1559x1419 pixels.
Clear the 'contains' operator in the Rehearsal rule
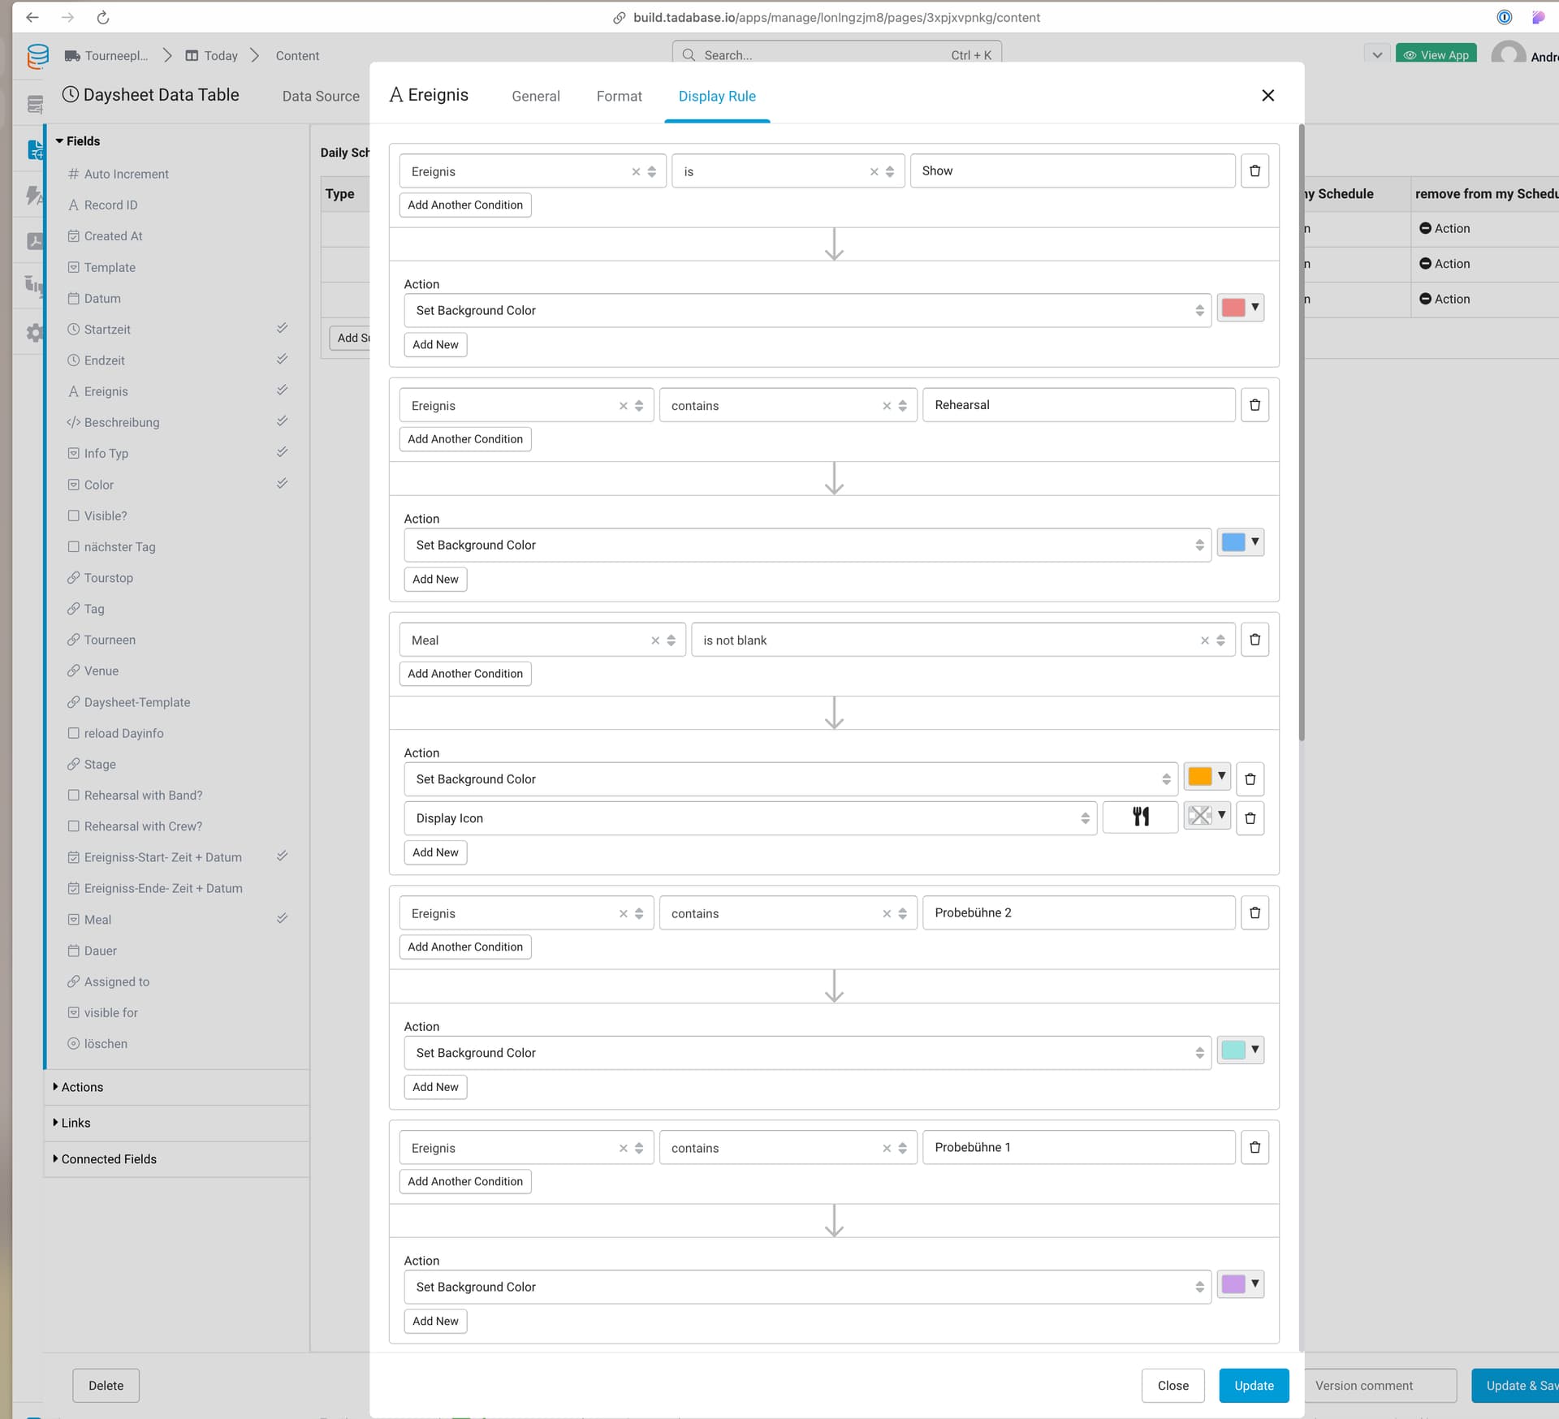887,406
